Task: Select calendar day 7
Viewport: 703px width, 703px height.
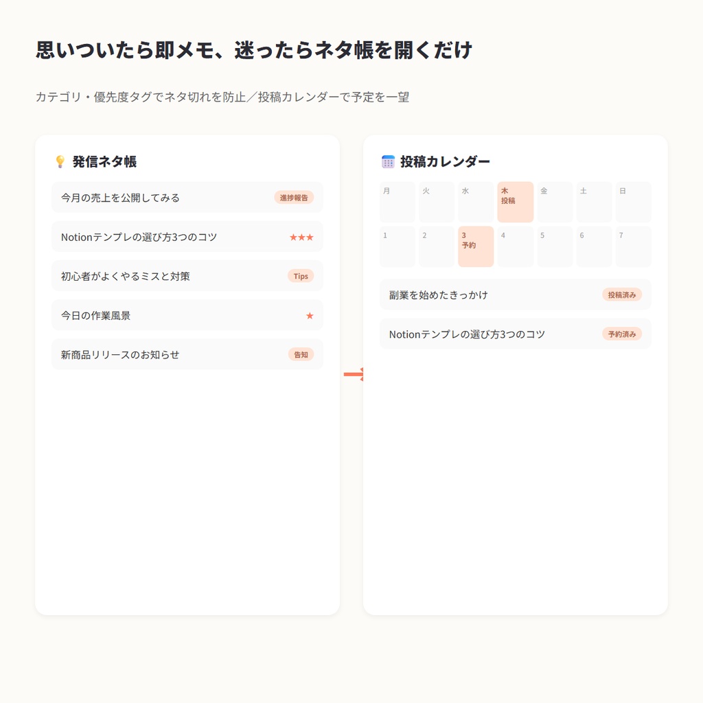Action: pyautogui.click(x=634, y=246)
